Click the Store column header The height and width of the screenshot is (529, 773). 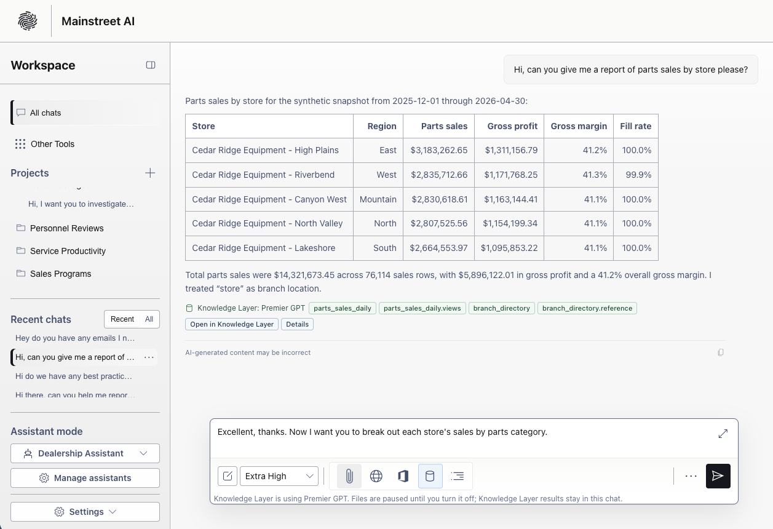[269, 126]
